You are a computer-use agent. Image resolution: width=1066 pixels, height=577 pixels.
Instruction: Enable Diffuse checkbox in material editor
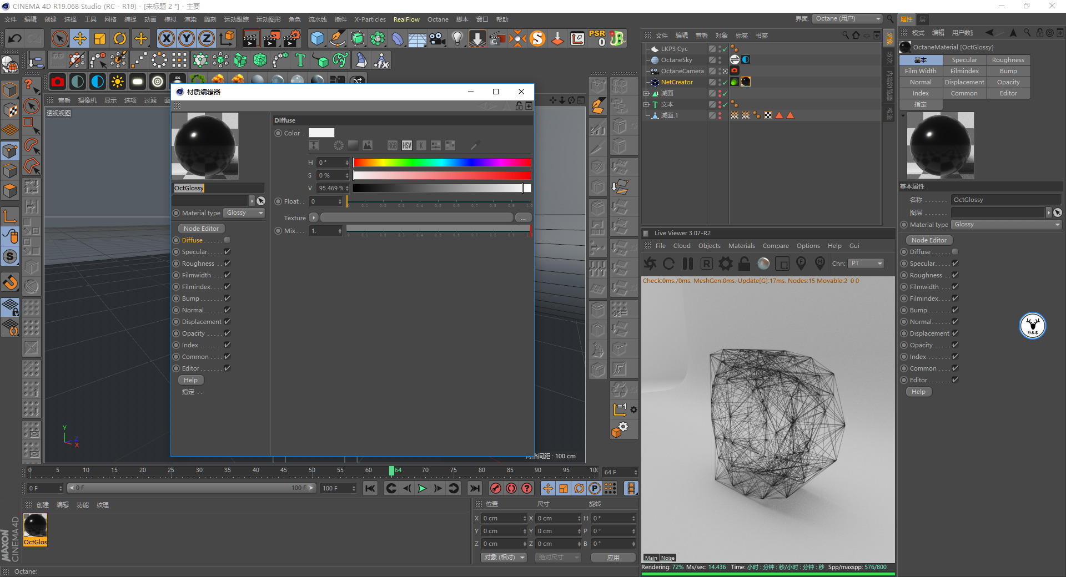coord(227,240)
